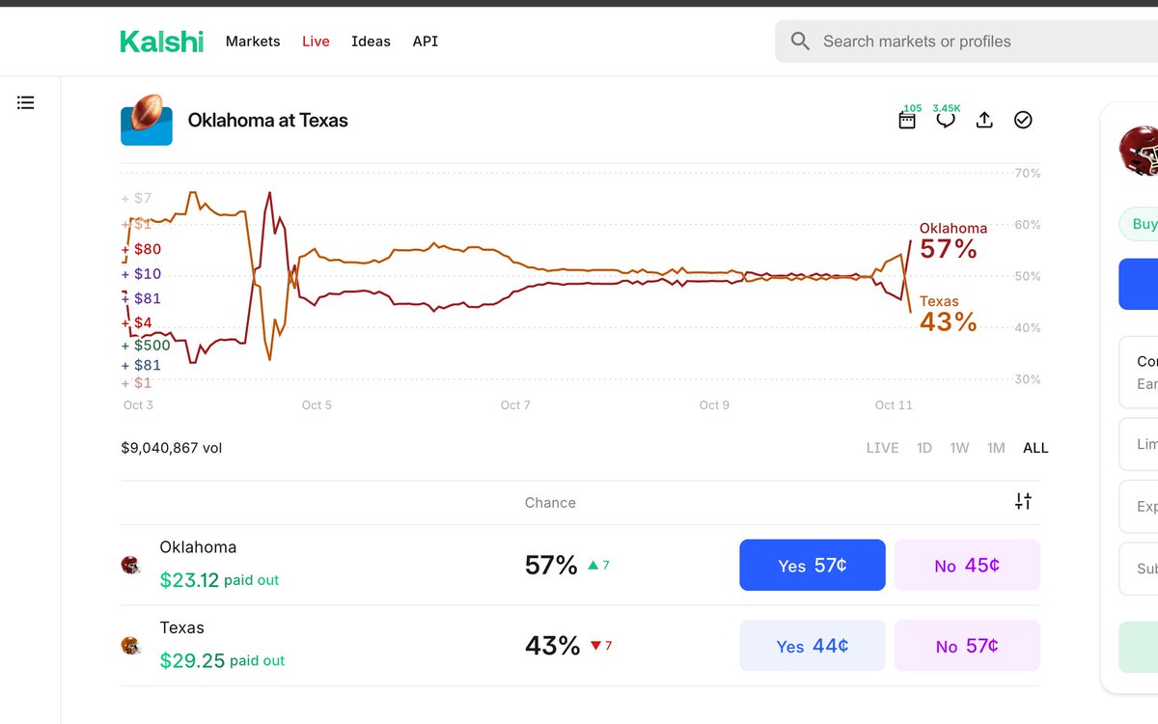This screenshot has height=724, width=1158.
Task: Open the Ideas page
Action: click(x=371, y=41)
